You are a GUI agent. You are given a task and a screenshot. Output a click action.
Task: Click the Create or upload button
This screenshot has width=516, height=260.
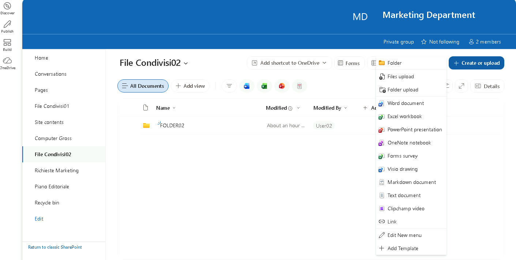click(477, 63)
